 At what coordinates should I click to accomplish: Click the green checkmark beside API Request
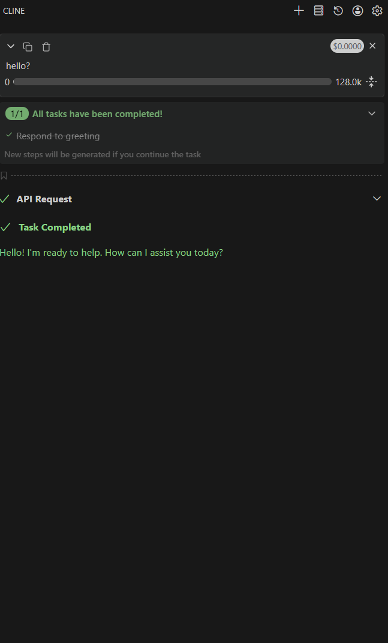5,199
